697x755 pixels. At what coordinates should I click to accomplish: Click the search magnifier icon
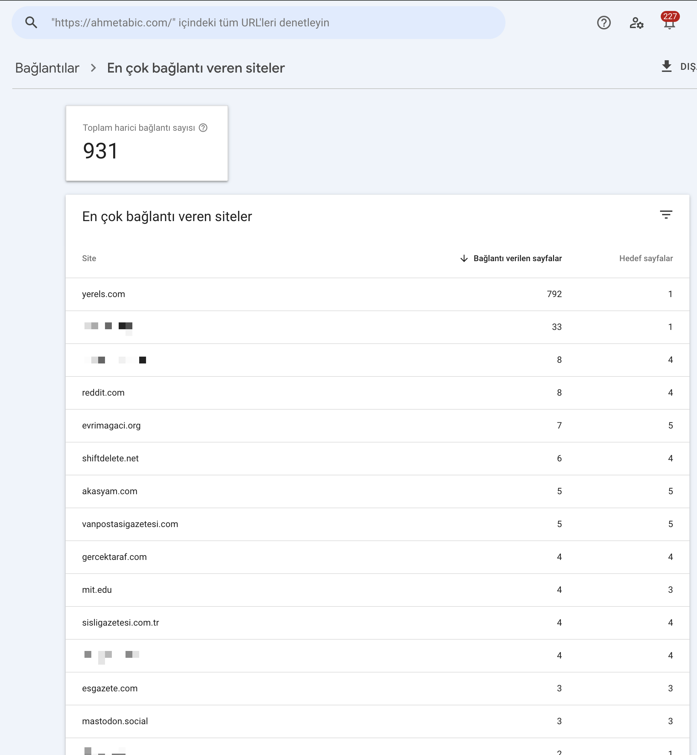32,22
